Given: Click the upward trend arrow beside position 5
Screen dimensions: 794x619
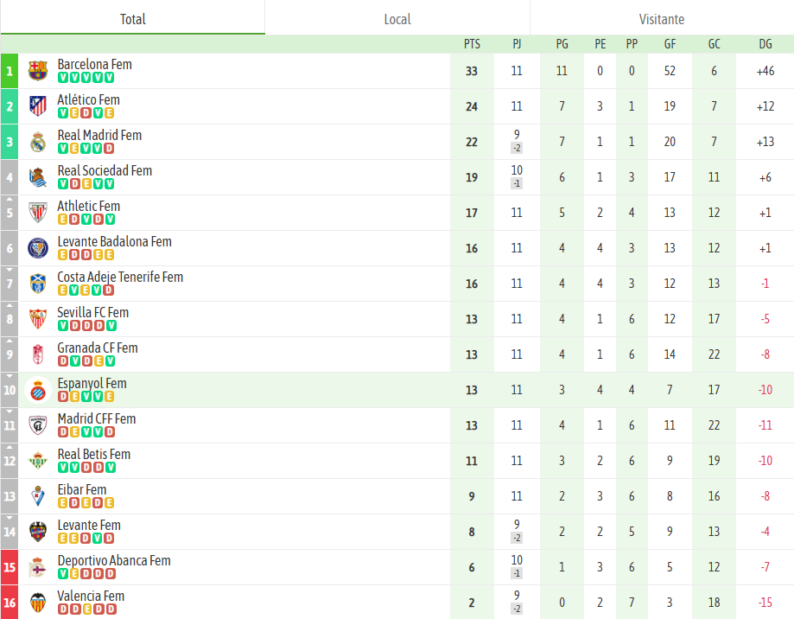Looking at the screenshot, I should tap(9, 197).
